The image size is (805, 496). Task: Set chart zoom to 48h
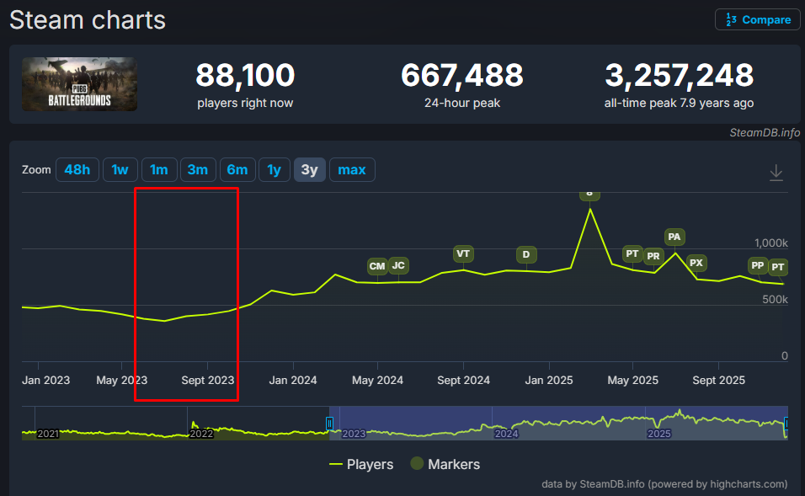pos(77,170)
